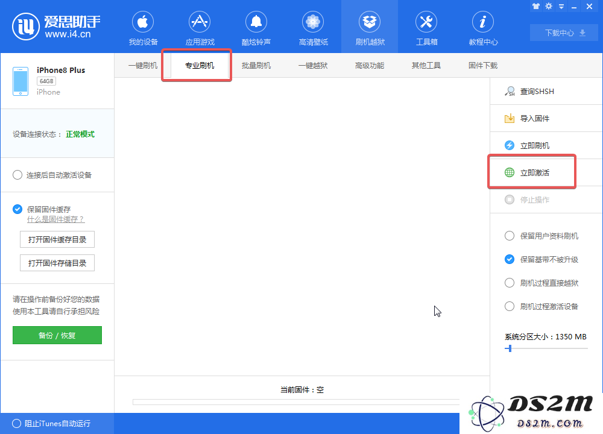Click 当前固件：空 status text
Viewport: 603px width, 434px height.
coord(302,390)
